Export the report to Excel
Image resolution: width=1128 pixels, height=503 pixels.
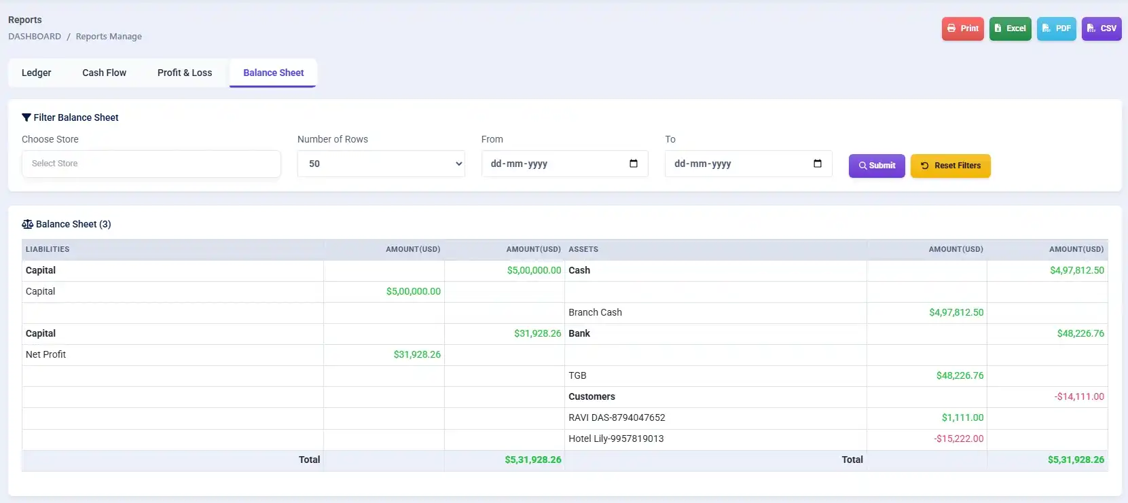[1010, 29]
